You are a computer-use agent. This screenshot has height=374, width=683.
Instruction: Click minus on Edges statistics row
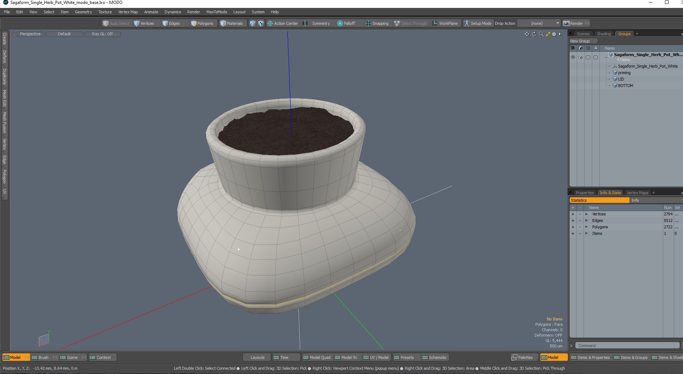point(580,220)
